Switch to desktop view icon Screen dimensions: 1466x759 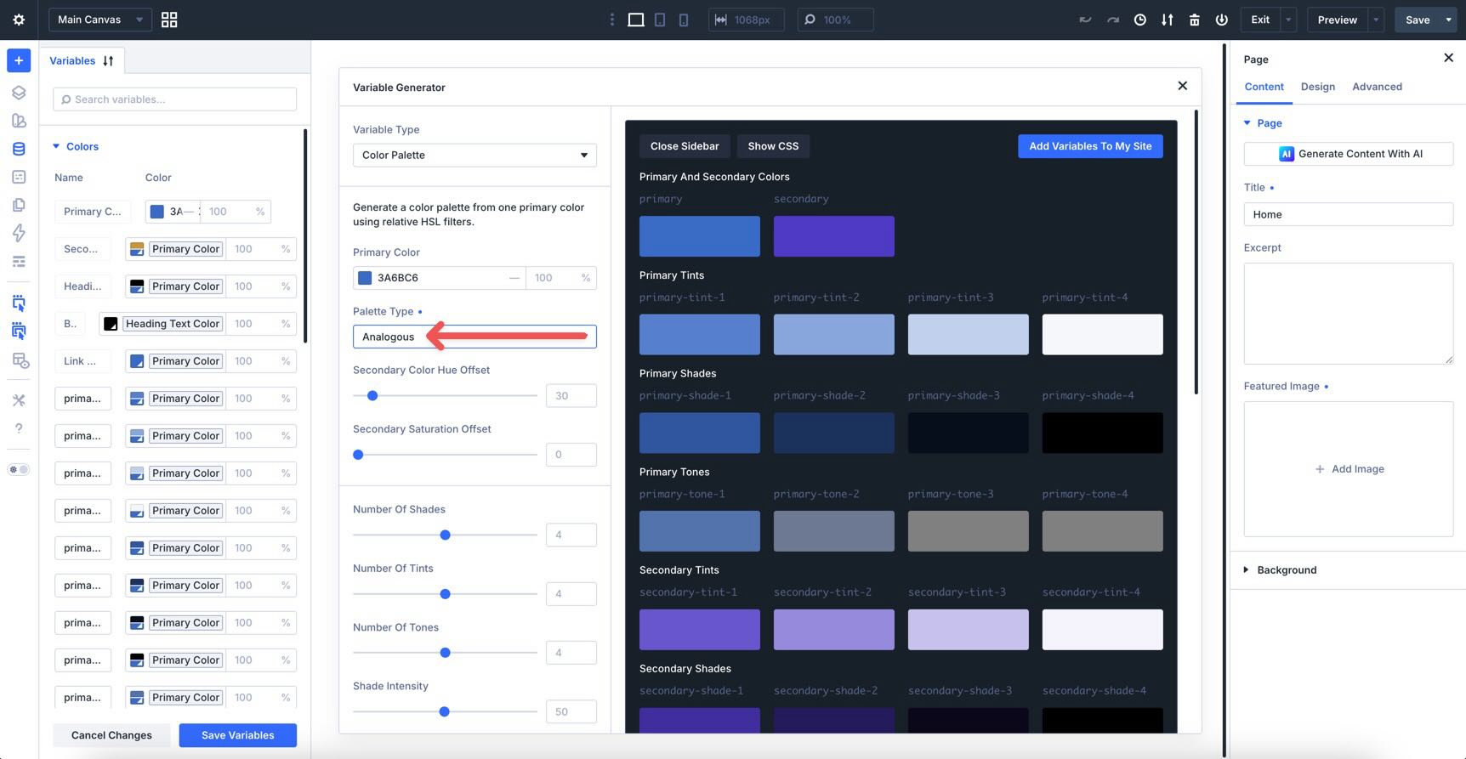click(x=635, y=20)
